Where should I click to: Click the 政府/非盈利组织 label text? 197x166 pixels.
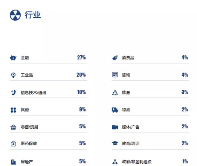[137, 162]
